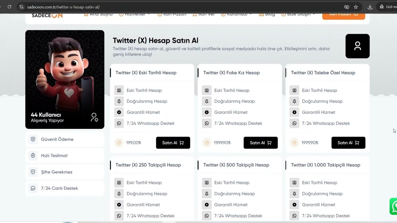Screen dimensions: 397x223
Task: Buy the Fake Kız Hesap with Satın Al
Action: [261, 143]
